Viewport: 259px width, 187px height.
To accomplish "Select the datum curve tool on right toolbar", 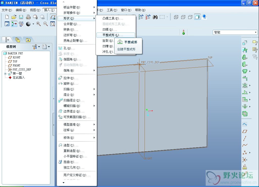I will (x=245, y=145).
